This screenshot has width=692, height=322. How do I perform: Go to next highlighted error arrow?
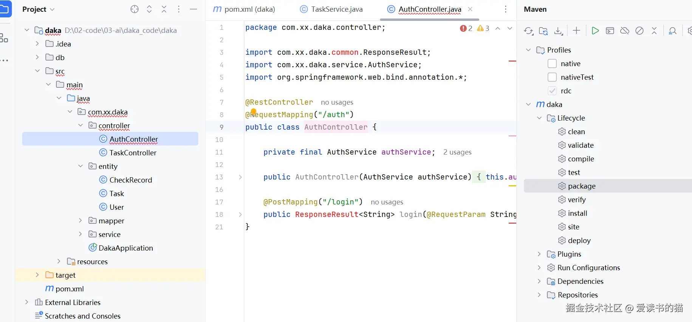point(510,28)
